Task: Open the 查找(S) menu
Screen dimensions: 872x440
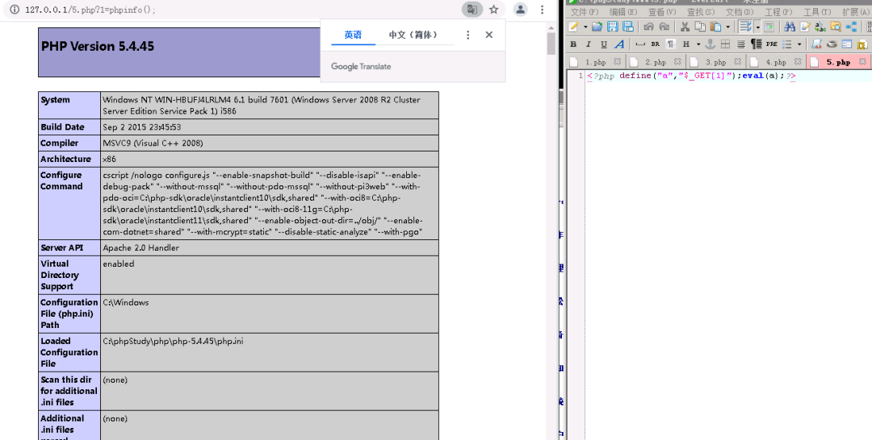Action: pyautogui.click(x=701, y=11)
